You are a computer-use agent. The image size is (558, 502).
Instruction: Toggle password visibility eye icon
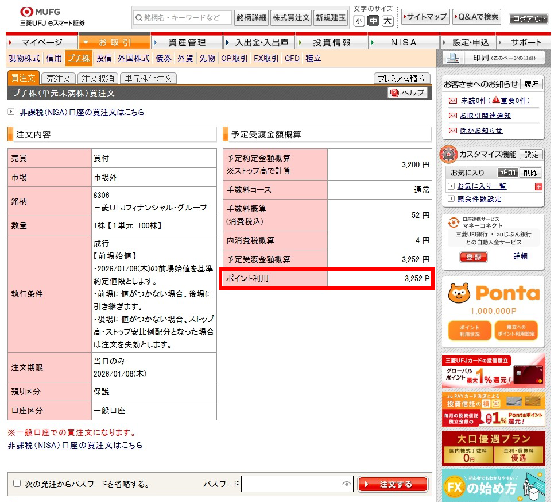click(346, 484)
